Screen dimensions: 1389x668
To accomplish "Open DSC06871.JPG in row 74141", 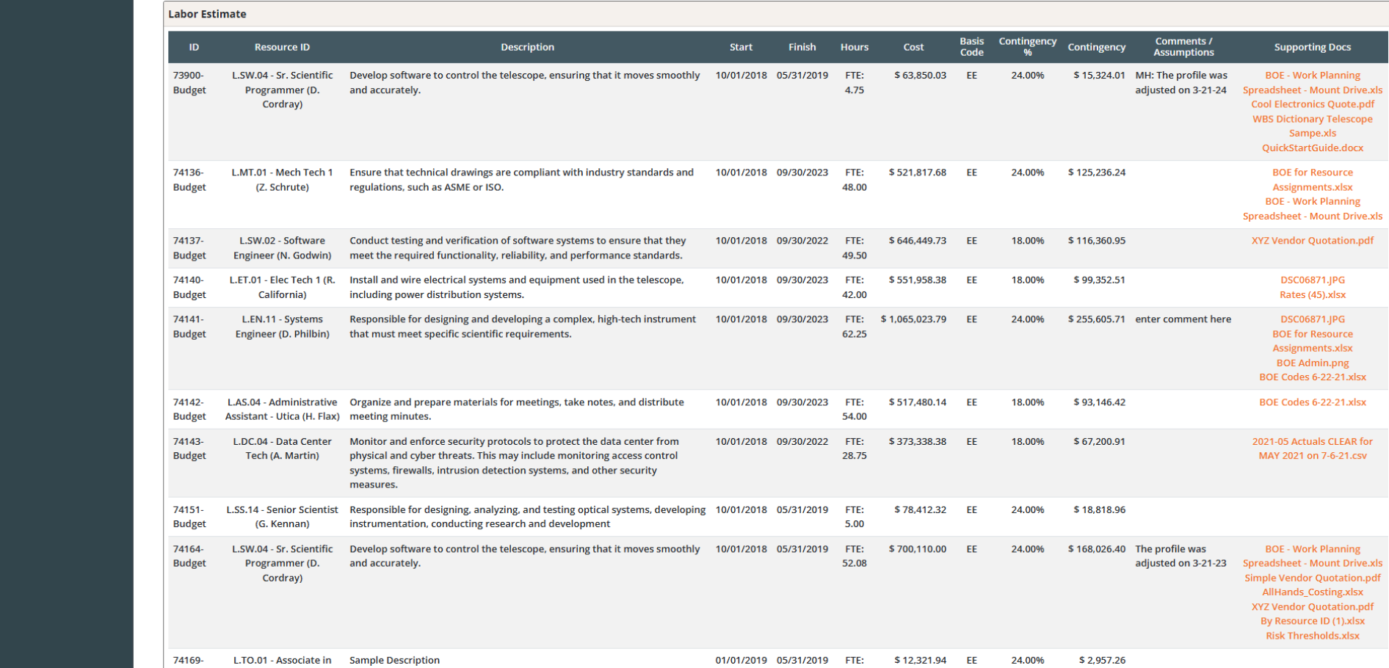I will [1312, 319].
